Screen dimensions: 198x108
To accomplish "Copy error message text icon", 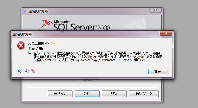I will [x=27, y=71].
